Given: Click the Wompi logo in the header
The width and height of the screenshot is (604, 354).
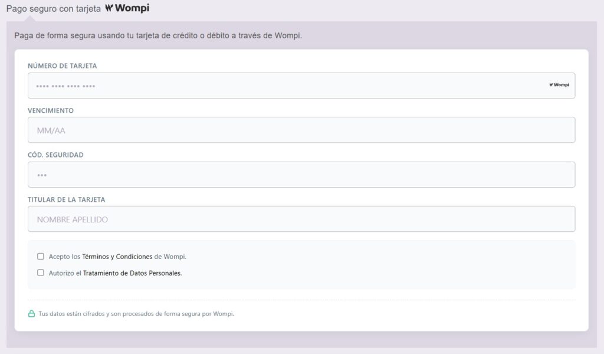Looking at the screenshot, I should point(127,8).
